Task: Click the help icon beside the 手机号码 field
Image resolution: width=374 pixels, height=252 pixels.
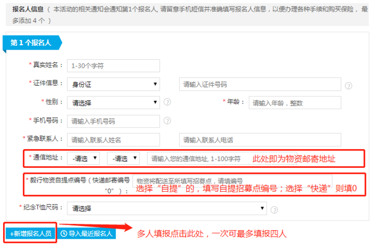Action: pyautogui.click(x=167, y=121)
